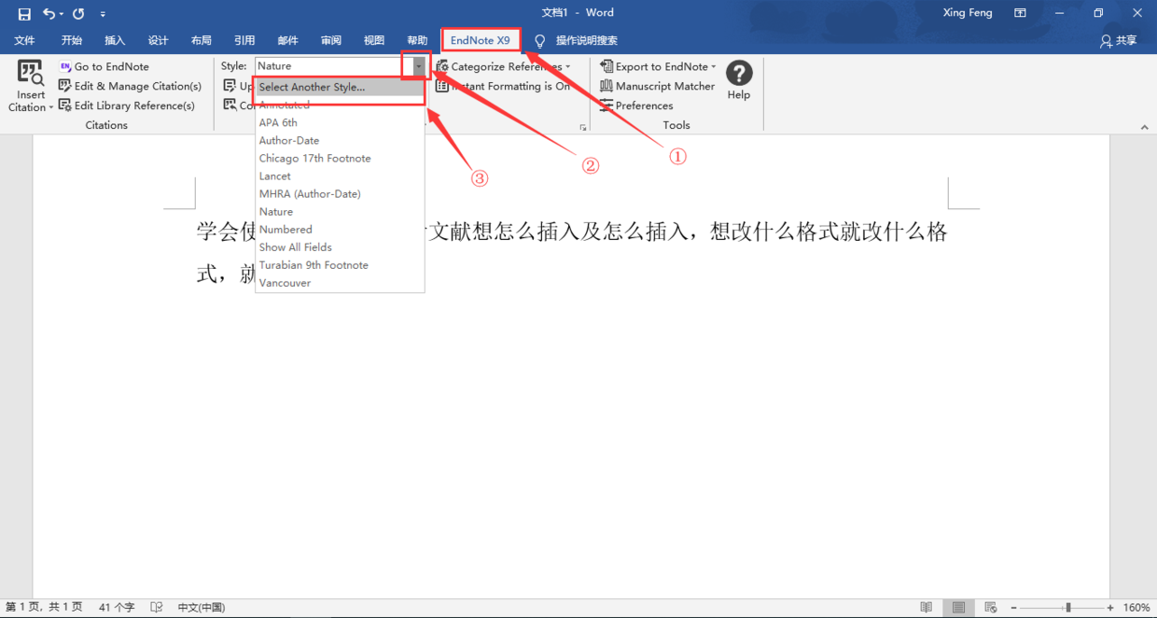The width and height of the screenshot is (1157, 618).
Task: Click the Insert Citation magnifier icon
Action: point(31,74)
